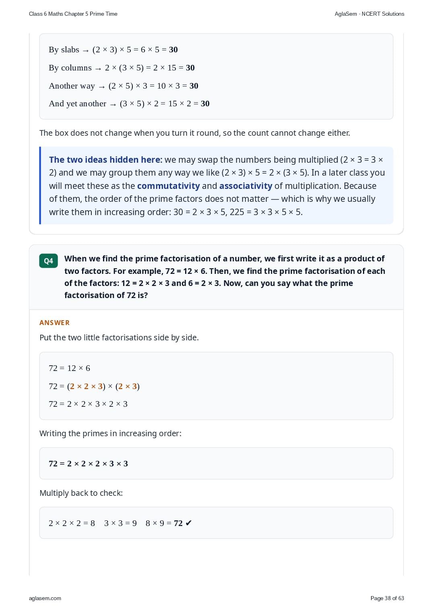Click the checkmark after 72

[189, 523]
